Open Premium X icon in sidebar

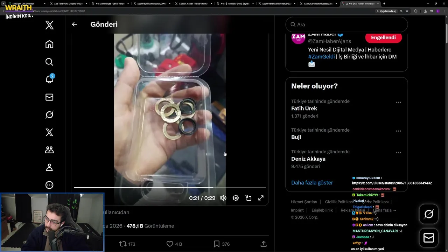[49, 132]
